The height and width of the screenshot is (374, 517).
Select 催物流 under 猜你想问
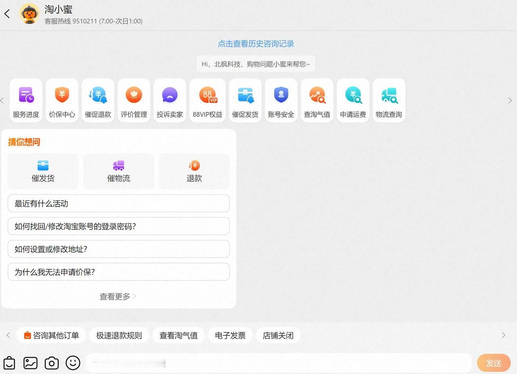click(118, 171)
